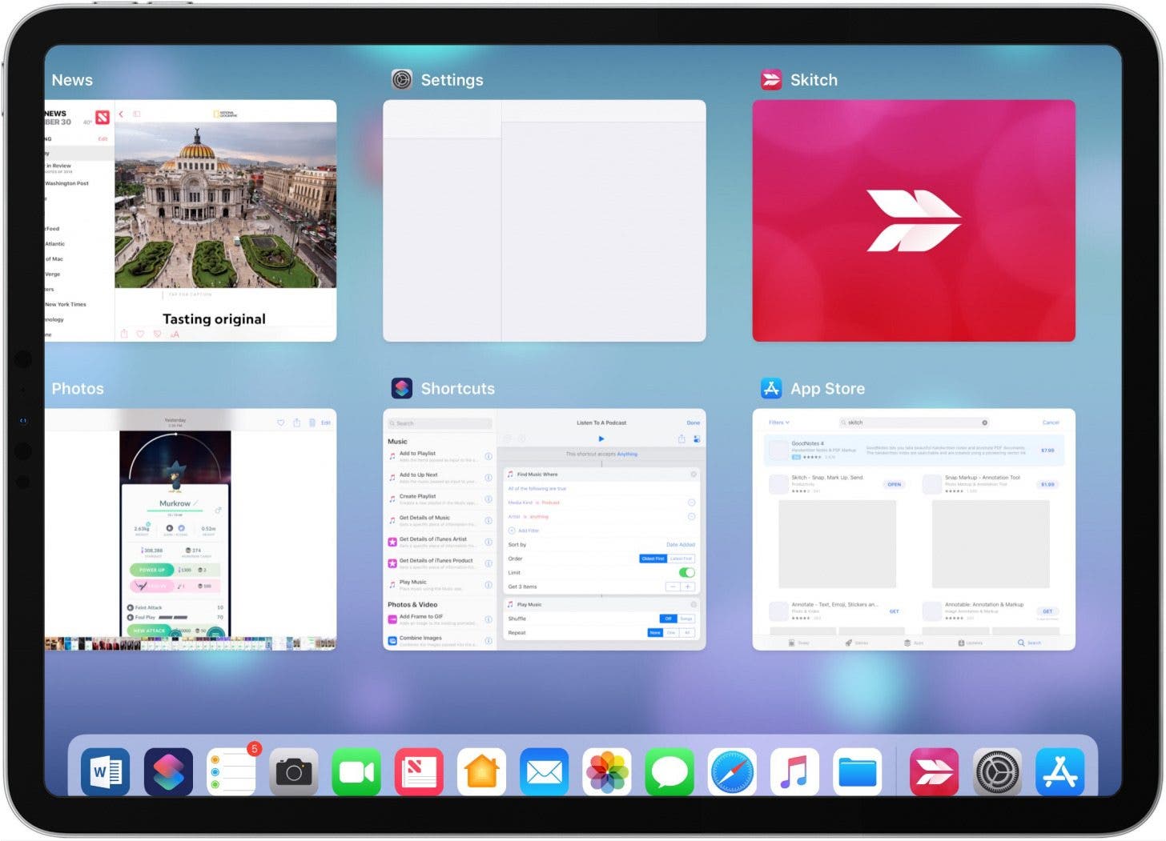This screenshot has width=1166, height=841.
Task: Show info for Combine Images action
Action: (x=489, y=641)
